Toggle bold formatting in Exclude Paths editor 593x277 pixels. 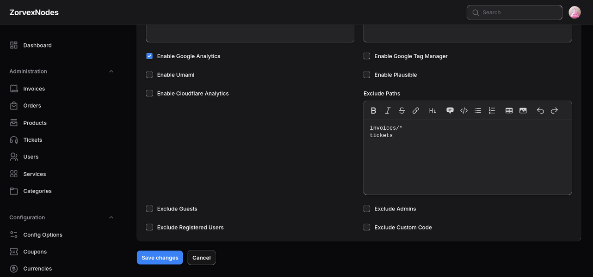pyautogui.click(x=374, y=110)
